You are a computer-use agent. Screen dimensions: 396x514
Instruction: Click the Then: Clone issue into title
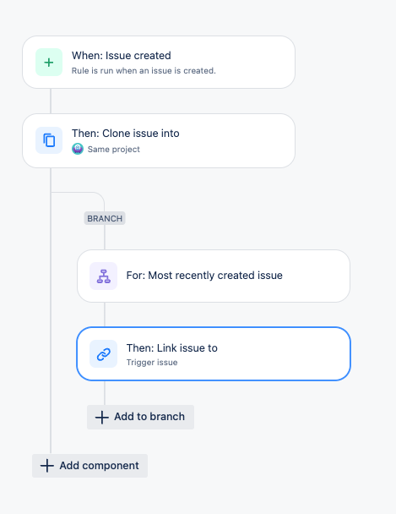click(125, 134)
